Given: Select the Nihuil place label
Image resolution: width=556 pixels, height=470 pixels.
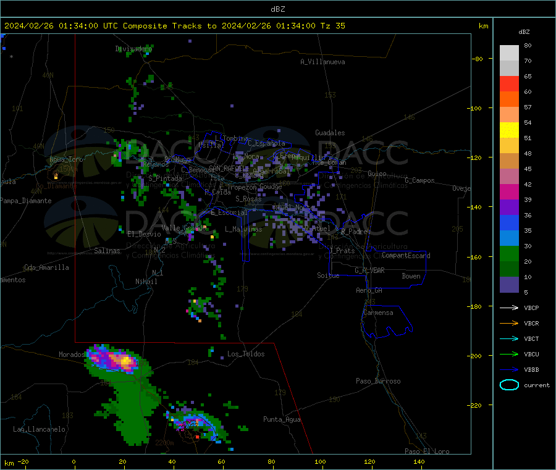Looking at the screenshot, I should (146, 282).
